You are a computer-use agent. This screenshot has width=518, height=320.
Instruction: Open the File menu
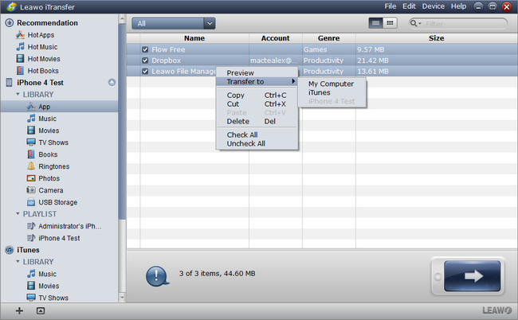[390, 6]
